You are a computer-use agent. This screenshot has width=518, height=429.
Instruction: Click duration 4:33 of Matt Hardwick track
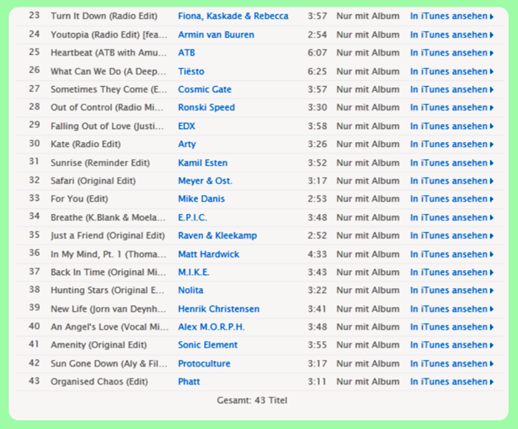tap(317, 254)
